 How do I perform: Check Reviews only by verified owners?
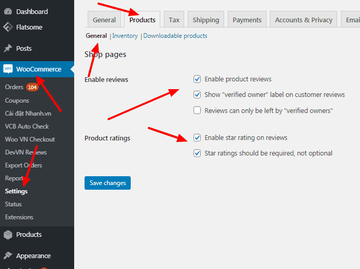(x=197, y=110)
